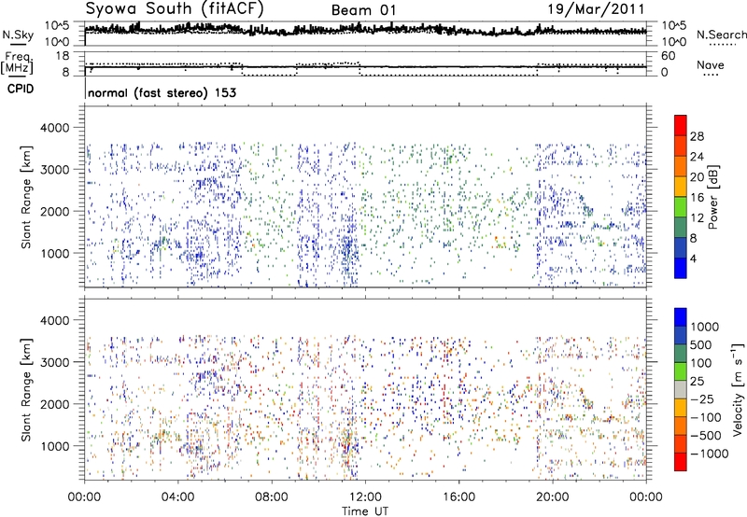Click the red top of power colorbar
The width and height of the screenshot is (747, 517).
(681, 125)
